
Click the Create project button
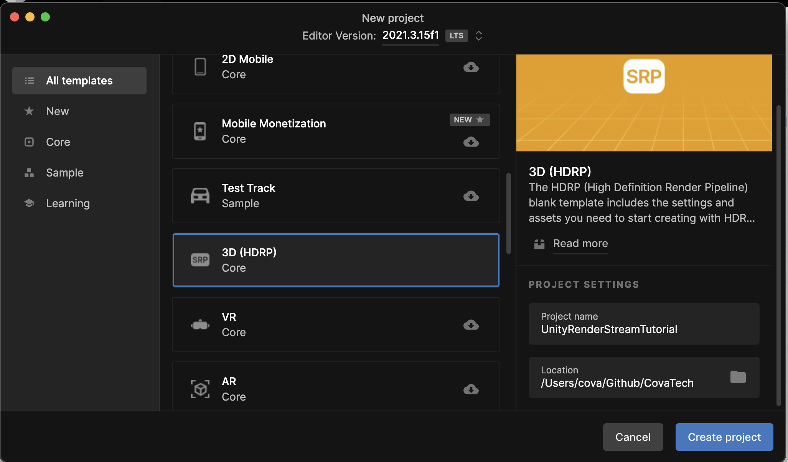(x=724, y=437)
